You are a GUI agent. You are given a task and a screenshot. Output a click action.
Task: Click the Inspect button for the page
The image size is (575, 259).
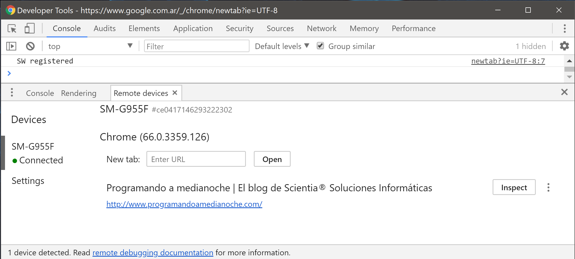click(x=514, y=187)
